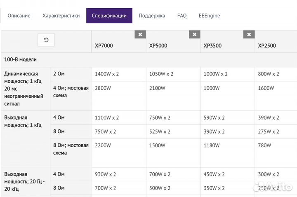Open the Описание tab
The height and width of the screenshot is (197, 297).
tap(19, 16)
